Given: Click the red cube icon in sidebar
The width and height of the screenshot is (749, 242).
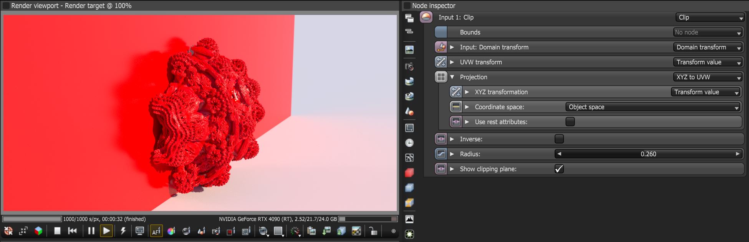Looking at the screenshot, I should 409,173.
